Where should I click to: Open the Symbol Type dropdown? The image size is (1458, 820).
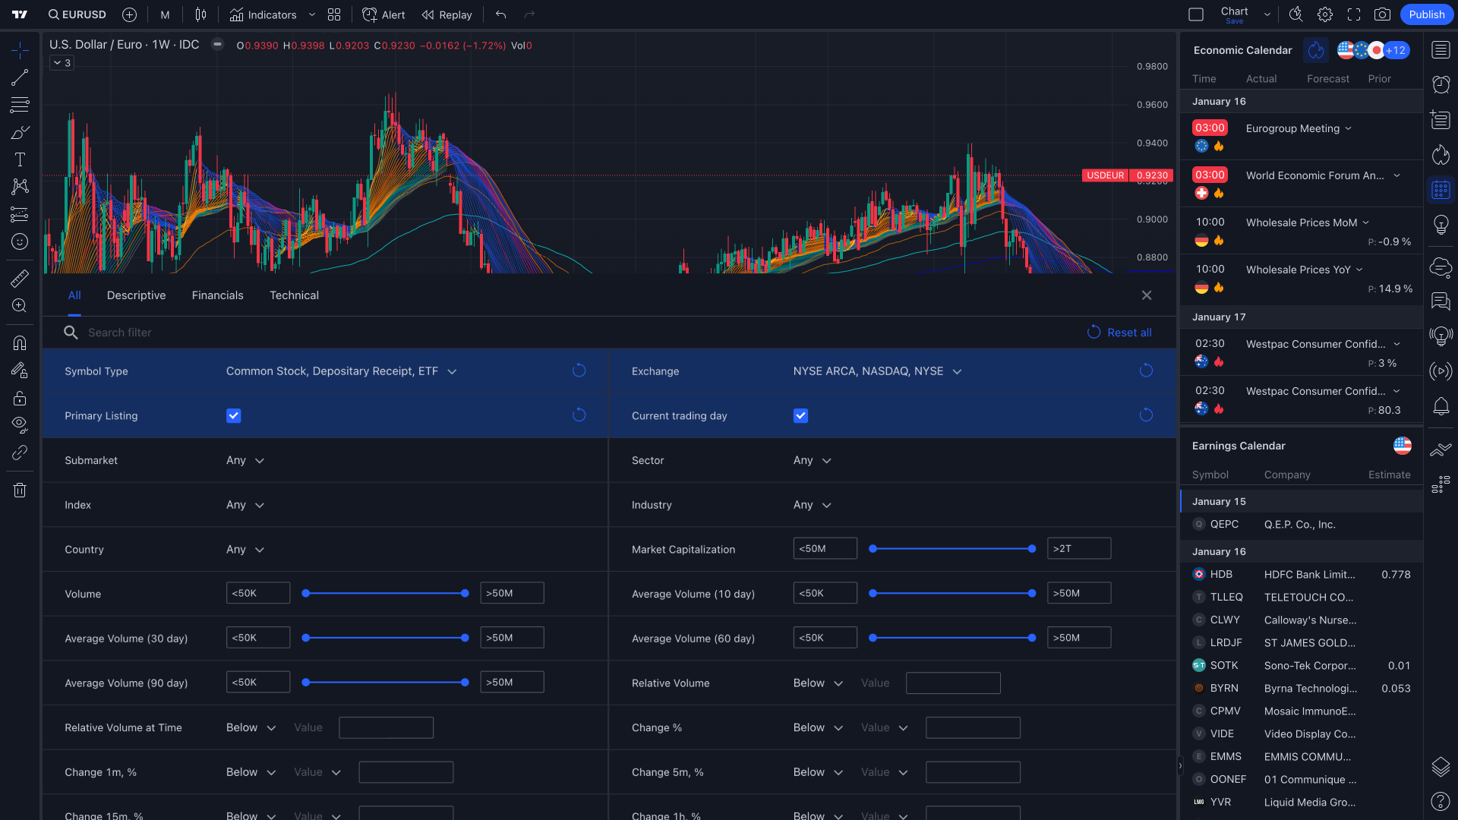[341, 371]
